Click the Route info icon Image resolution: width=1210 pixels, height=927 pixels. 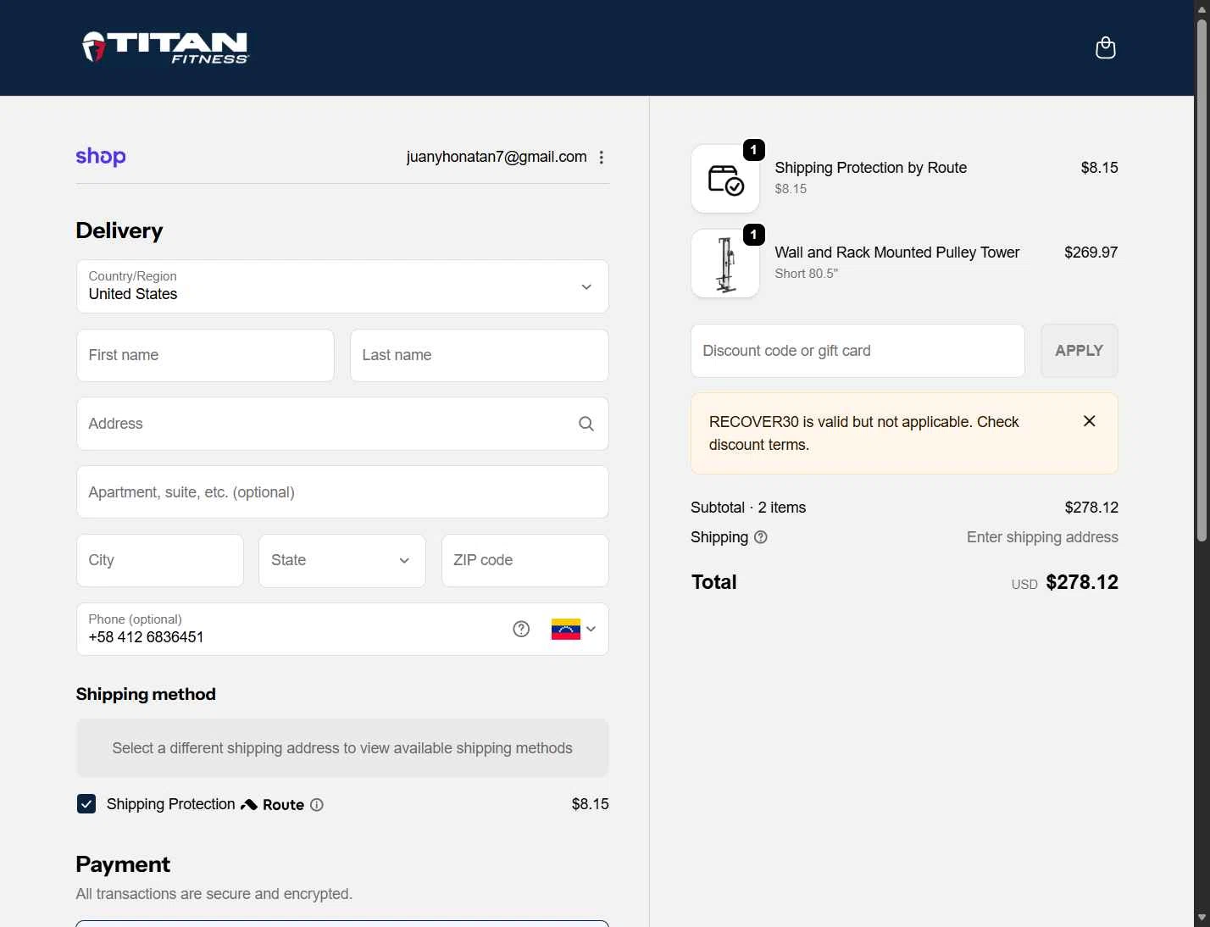tap(317, 805)
